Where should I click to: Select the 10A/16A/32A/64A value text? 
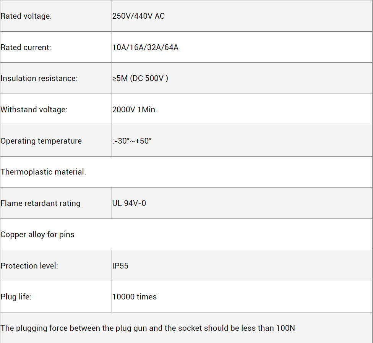pyautogui.click(x=145, y=47)
